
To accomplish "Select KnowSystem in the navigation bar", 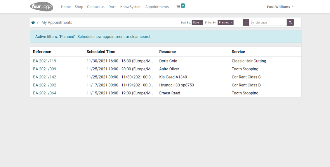I will pyautogui.click(x=131, y=7).
